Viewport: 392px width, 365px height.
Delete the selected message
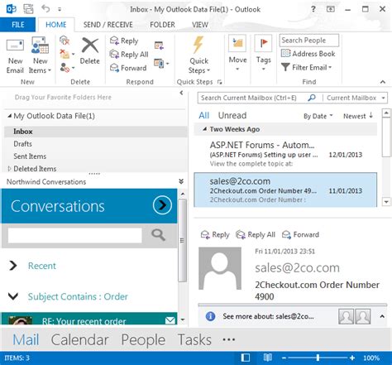pyautogui.click(x=89, y=51)
